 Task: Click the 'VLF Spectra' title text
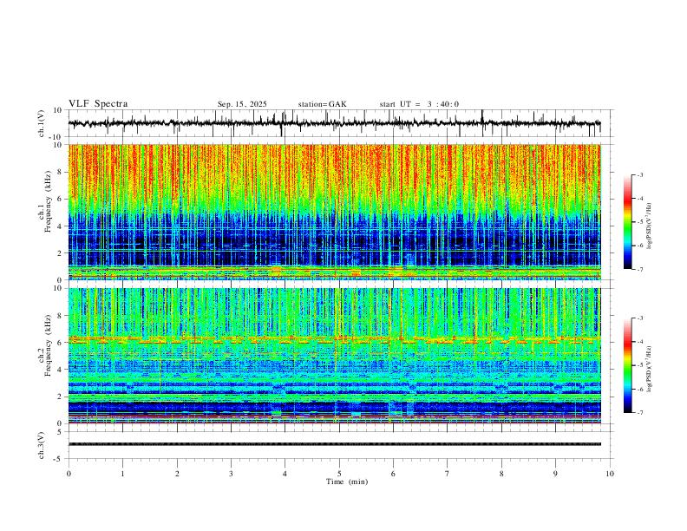pyautogui.click(x=98, y=103)
